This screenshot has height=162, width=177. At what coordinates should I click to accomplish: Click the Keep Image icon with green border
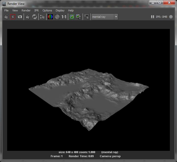72,17
